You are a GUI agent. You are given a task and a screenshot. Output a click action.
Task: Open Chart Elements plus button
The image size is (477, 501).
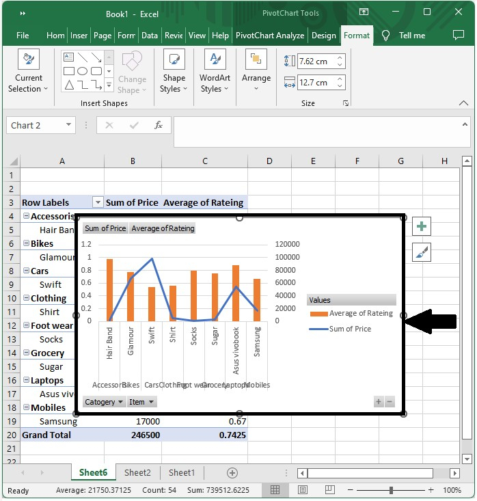[422, 226]
